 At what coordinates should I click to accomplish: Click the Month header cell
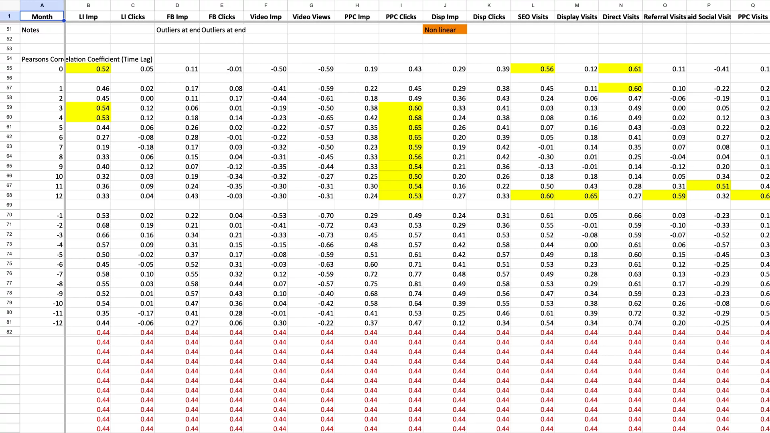pyautogui.click(x=42, y=17)
